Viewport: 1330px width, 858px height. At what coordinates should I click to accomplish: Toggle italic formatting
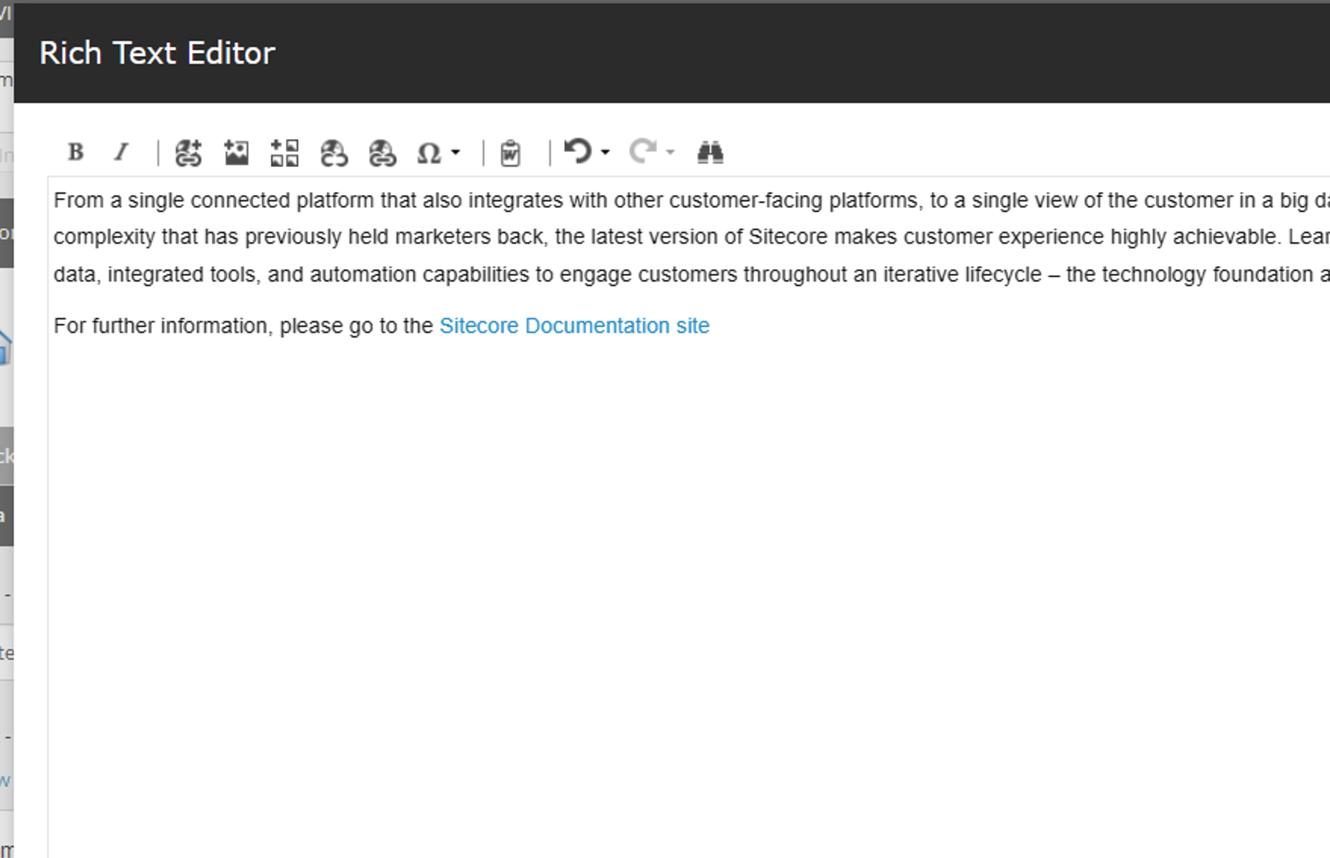click(x=121, y=152)
